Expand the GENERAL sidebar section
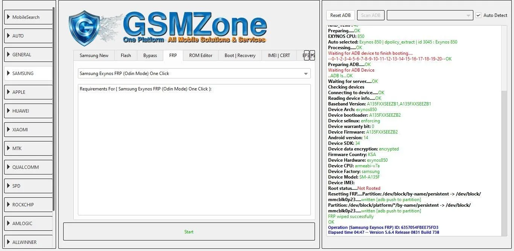Screen dimensions: 514x251 pos(28,55)
